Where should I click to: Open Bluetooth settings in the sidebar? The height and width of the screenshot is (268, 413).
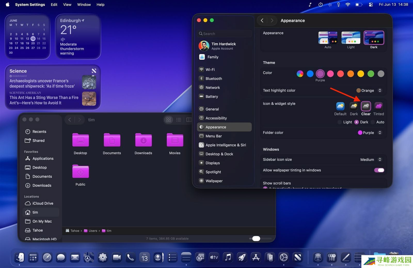pos(213,79)
